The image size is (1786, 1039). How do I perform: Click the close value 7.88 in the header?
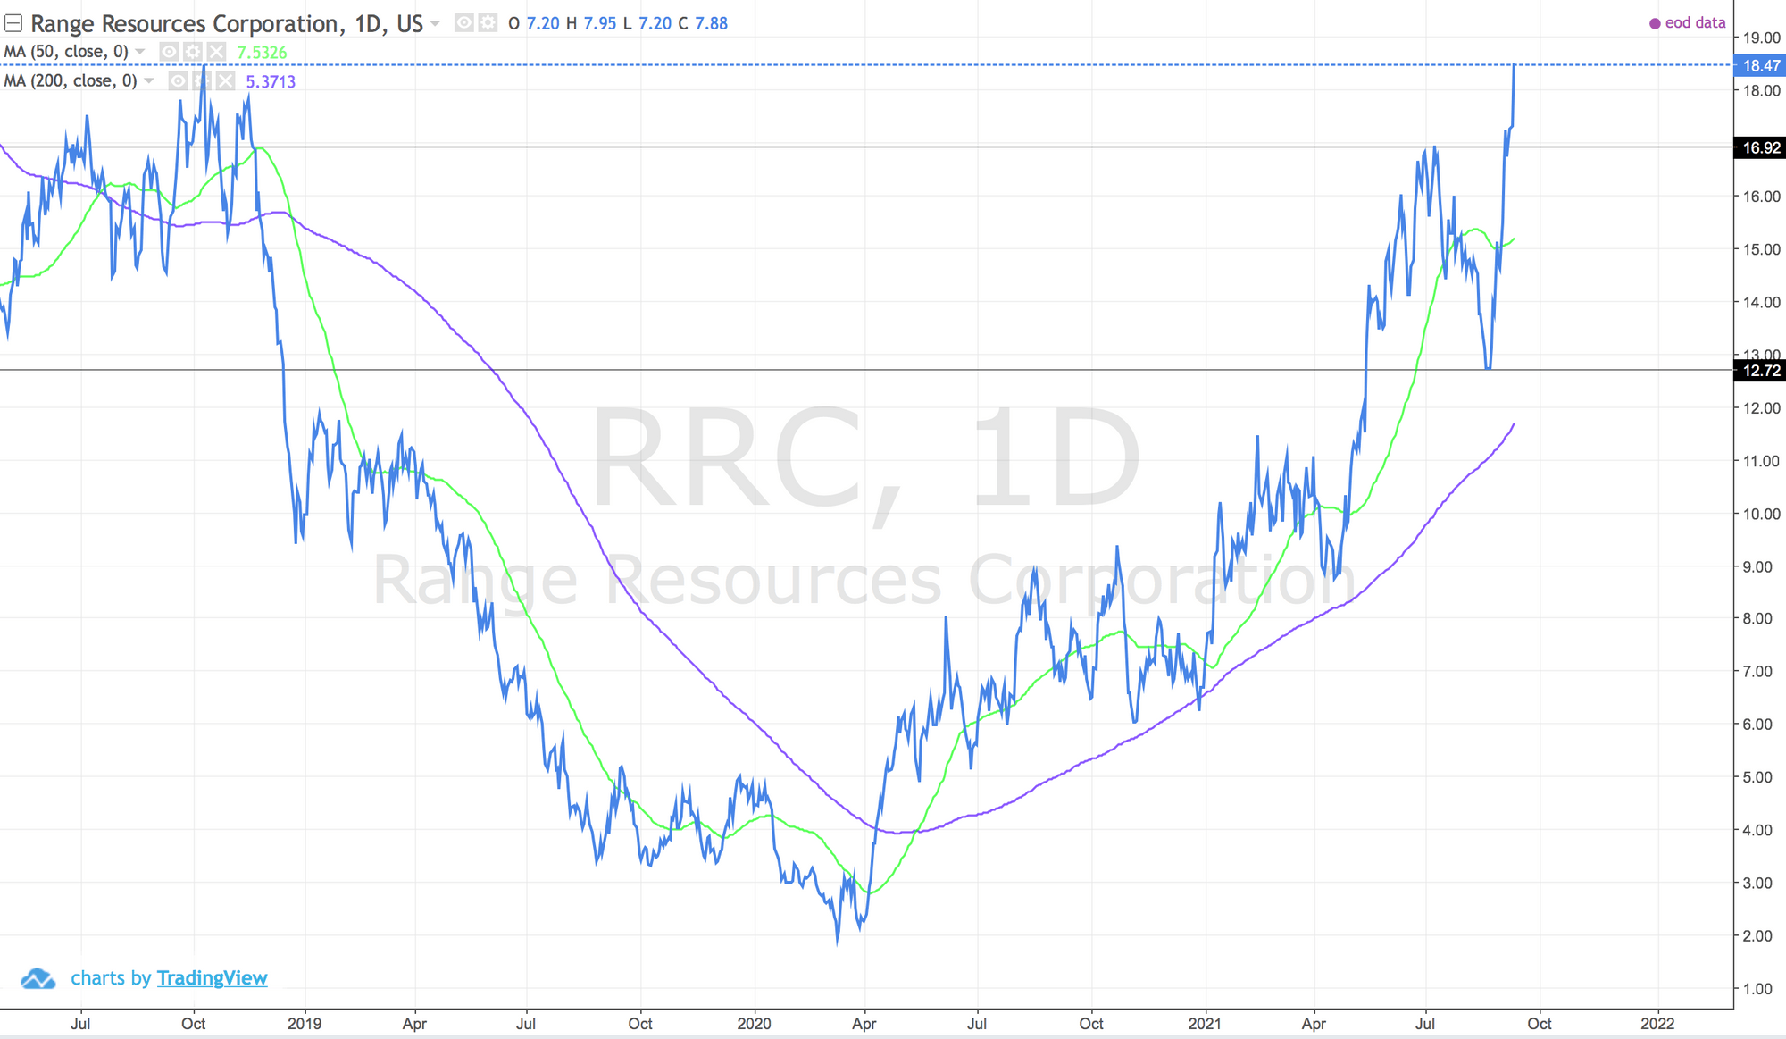point(711,23)
